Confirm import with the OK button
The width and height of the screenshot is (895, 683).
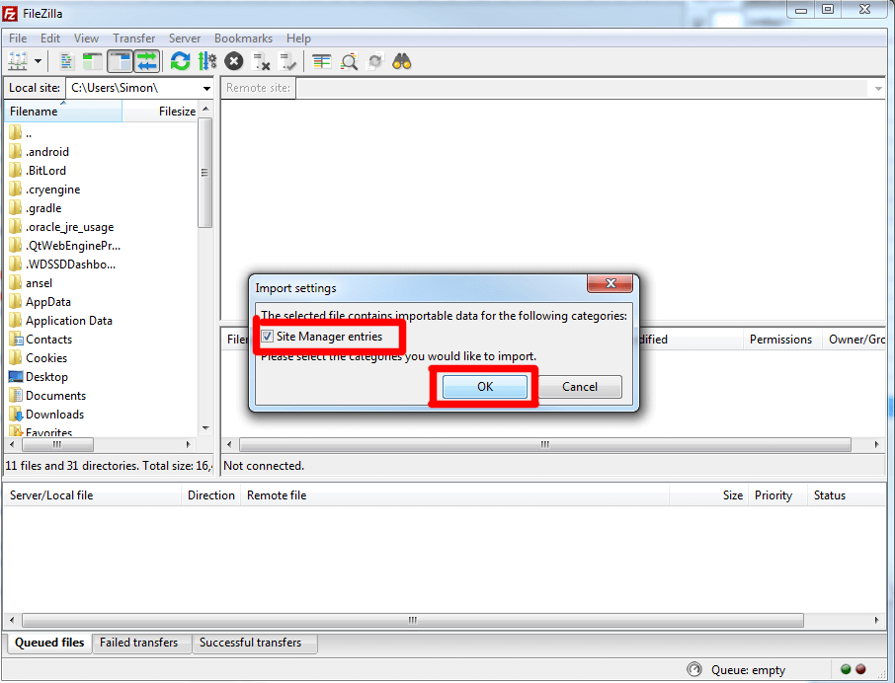tap(485, 387)
